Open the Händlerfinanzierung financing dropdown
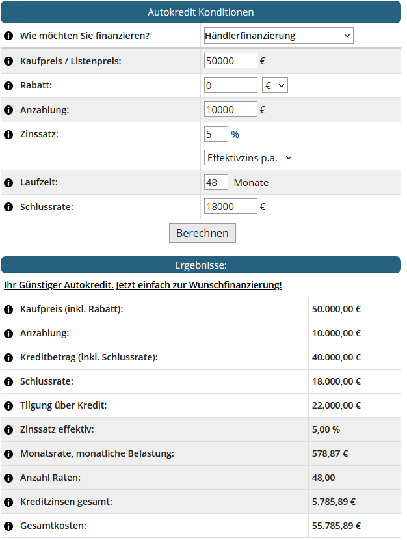 (x=278, y=36)
